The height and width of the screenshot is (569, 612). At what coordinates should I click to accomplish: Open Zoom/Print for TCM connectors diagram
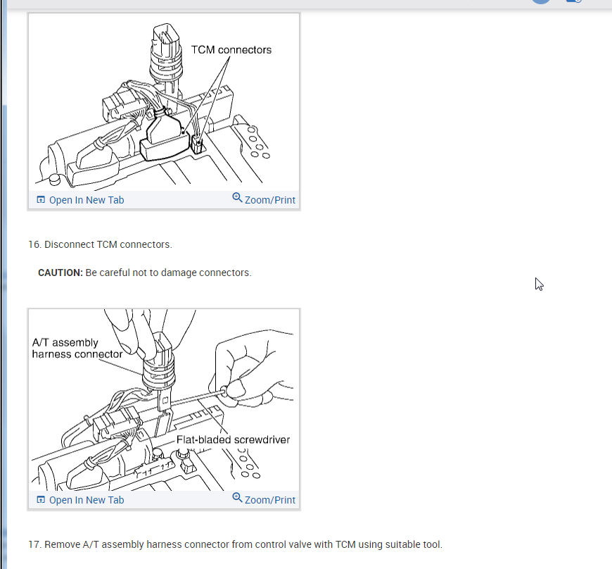tap(269, 200)
